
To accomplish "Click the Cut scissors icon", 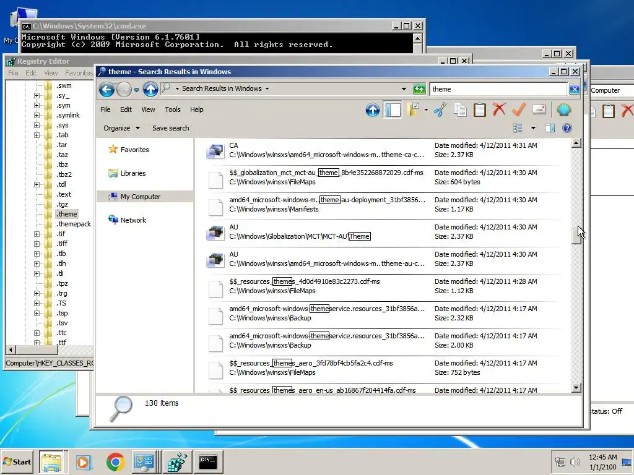I will point(440,110).
